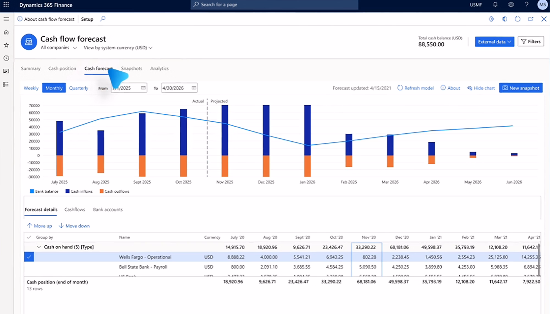The width and height of the screenshot is (550, 314).
Task: Open the Cashflows tab in Forecast details
Action: click(75, 209)
